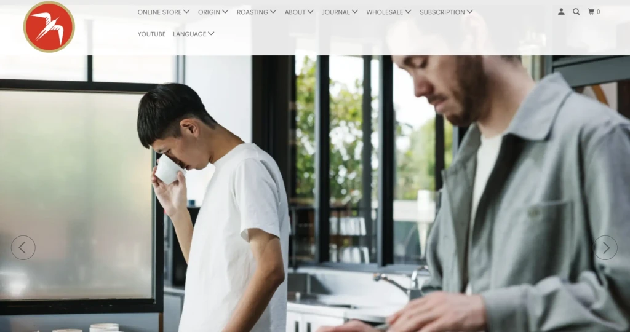Screen dimensions: 630x332
Task: Open the search magnifier icon
Action: 576,12
